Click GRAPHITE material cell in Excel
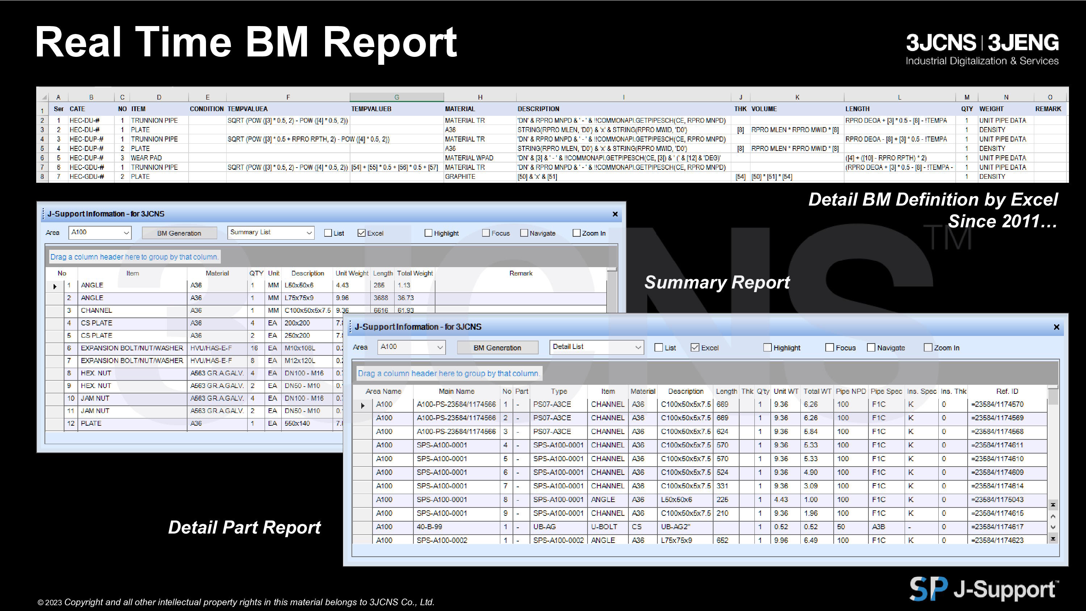 click(480, 177)
